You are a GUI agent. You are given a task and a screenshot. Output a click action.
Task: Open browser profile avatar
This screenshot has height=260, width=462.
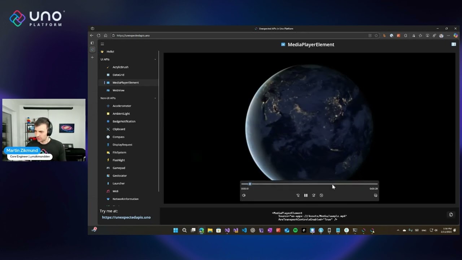(x=441, y=35)
